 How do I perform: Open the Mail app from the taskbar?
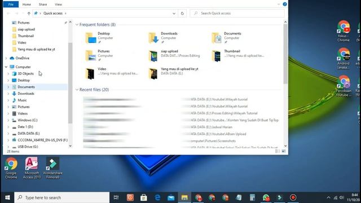click(x=171, y=197)
